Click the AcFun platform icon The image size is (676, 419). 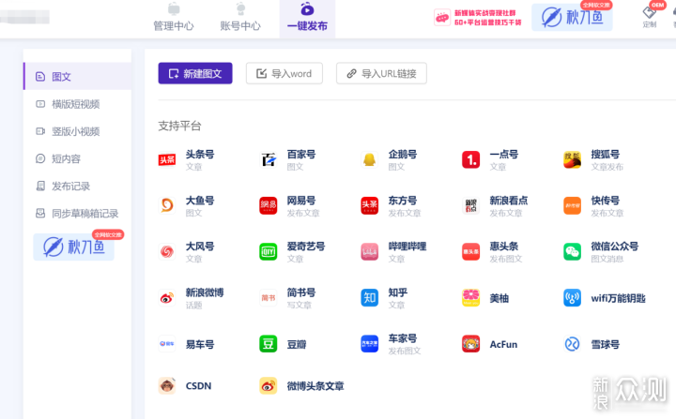[470, 344]
